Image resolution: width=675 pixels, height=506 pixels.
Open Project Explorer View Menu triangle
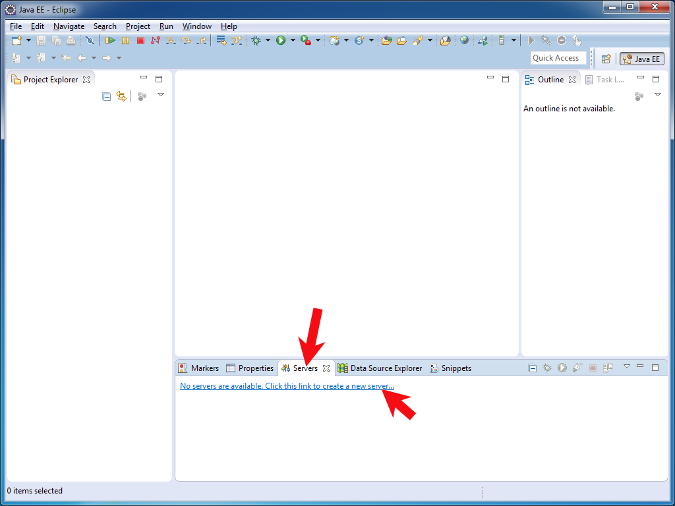pyautogui.click(x=161, y=95)
